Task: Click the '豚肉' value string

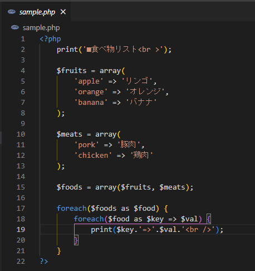Action: click(x=129, y=144)
